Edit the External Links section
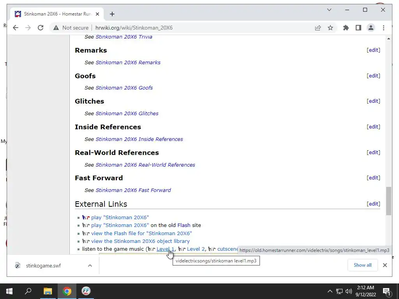This screenshot has height=299, width=399. pyautogui.click(x=373, y=204)
